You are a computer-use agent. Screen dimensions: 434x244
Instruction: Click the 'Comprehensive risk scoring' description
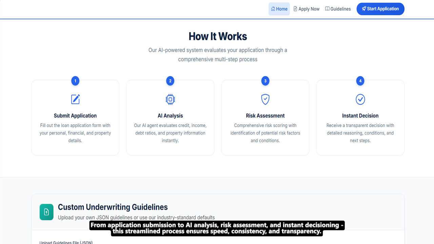[x=265, y=133]
